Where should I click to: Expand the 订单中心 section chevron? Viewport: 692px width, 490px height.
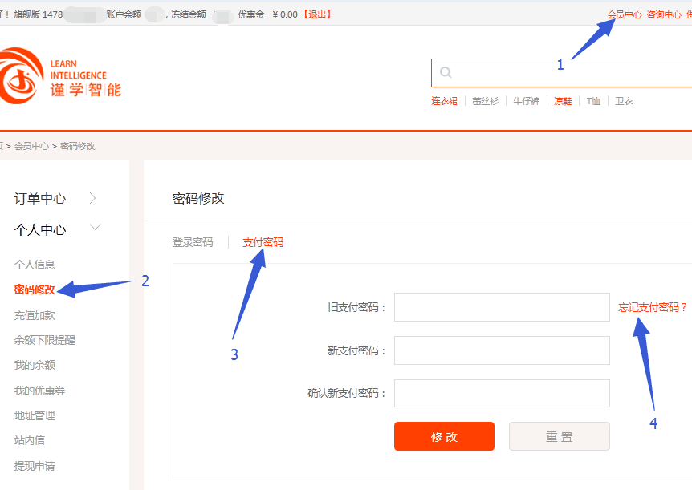[93, 198]
